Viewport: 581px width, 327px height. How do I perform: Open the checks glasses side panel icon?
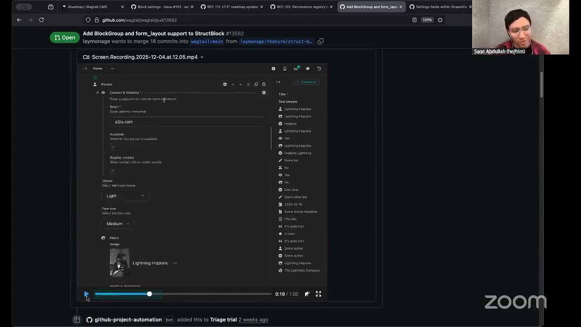coord(296,69)
